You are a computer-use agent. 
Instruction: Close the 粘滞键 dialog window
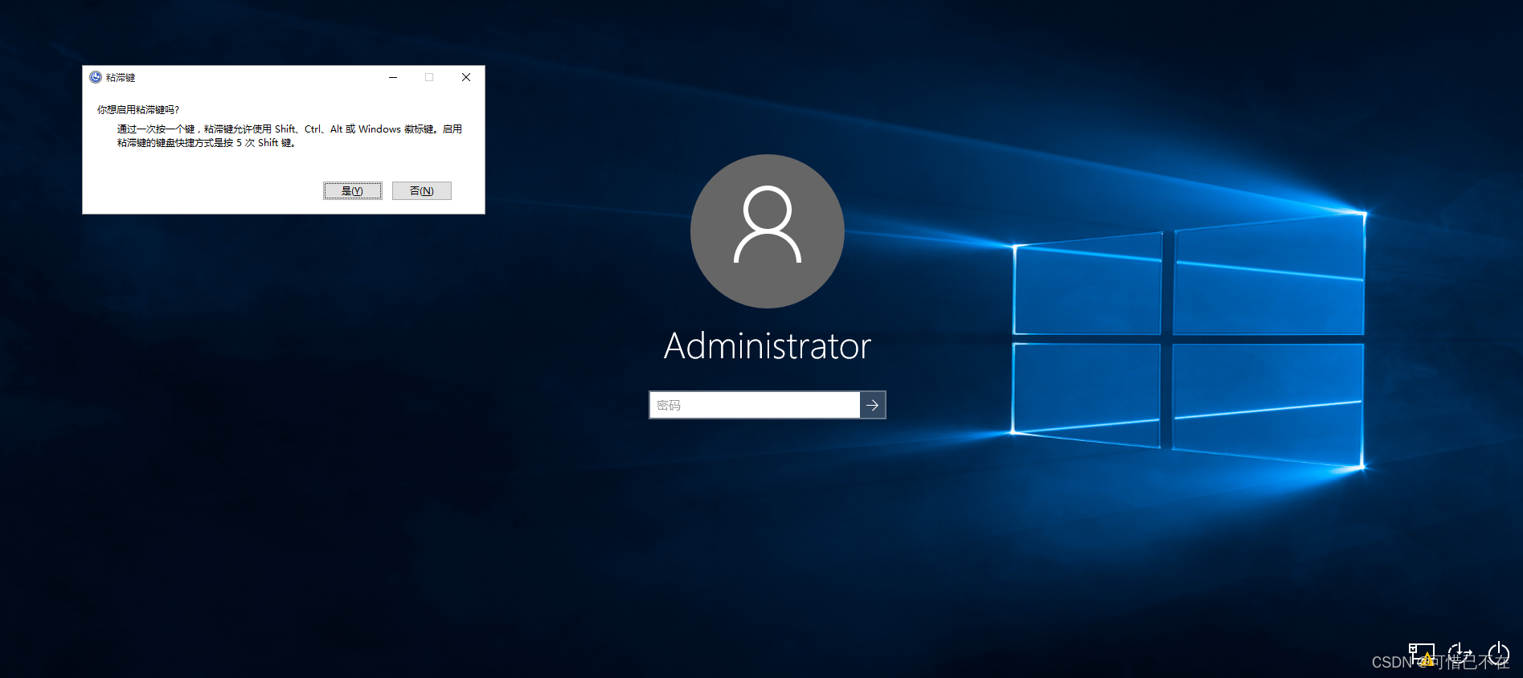tap(466, 77)
